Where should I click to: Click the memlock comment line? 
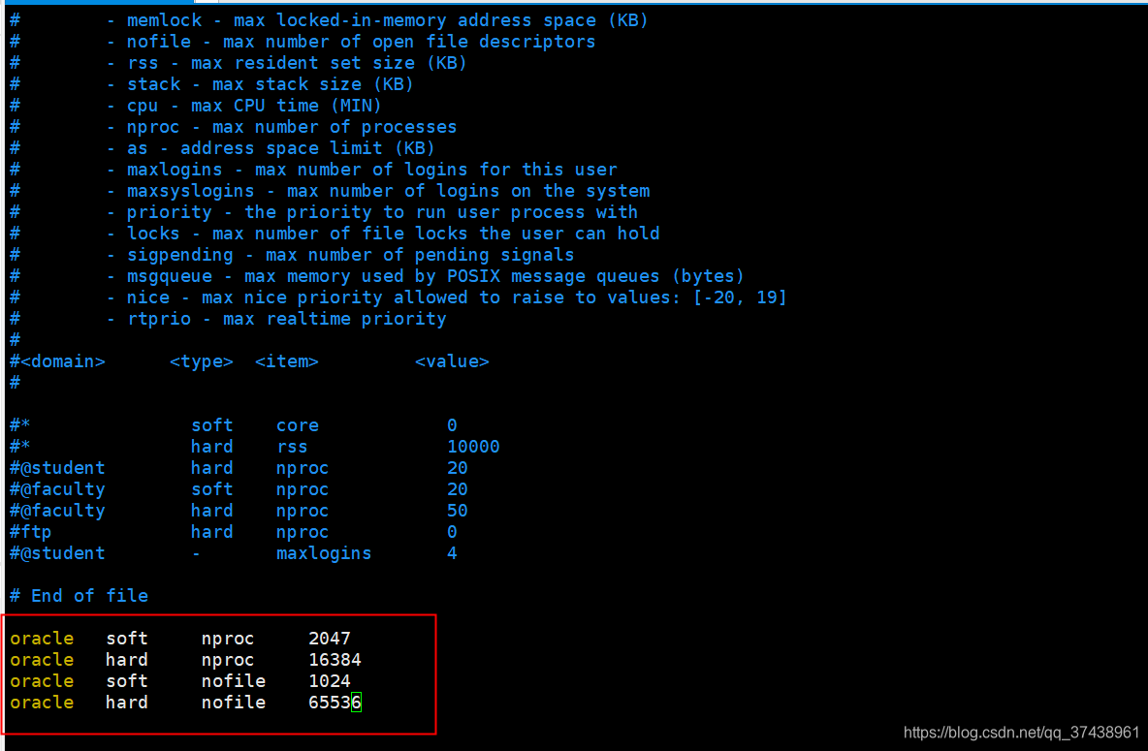[330, 20]
